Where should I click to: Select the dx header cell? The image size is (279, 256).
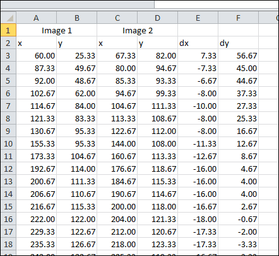(x=198, y=43)
